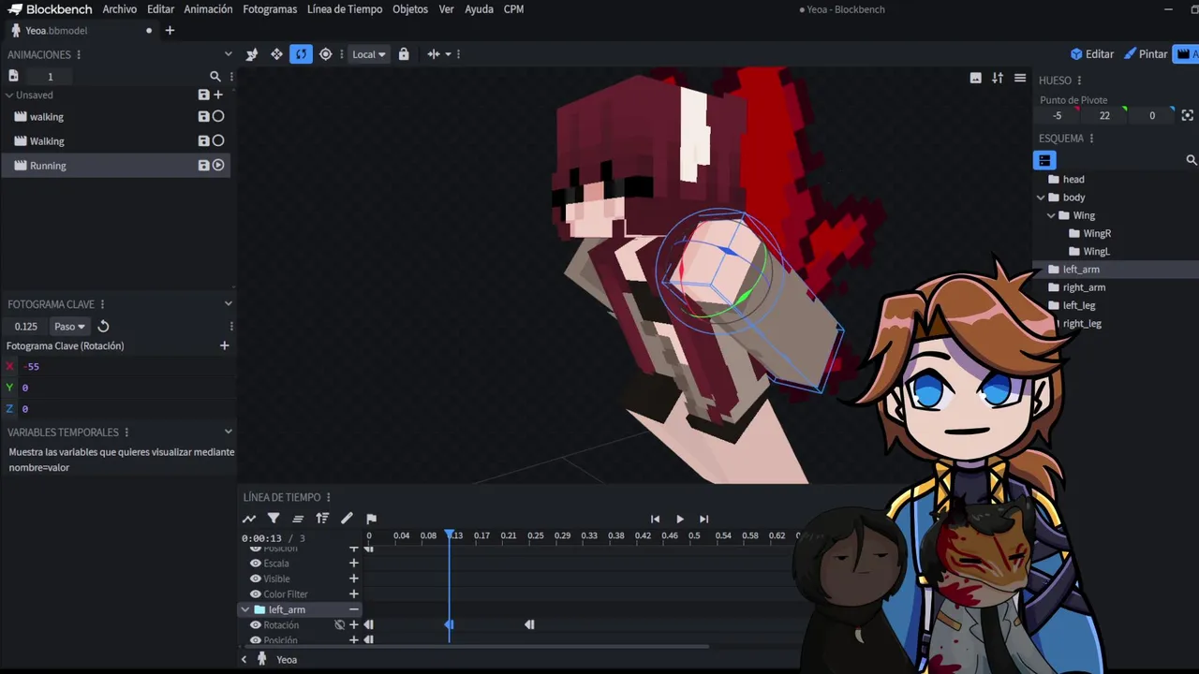Save all Unsaved animations
This screenshot has height=674, width=1199.
203,95
